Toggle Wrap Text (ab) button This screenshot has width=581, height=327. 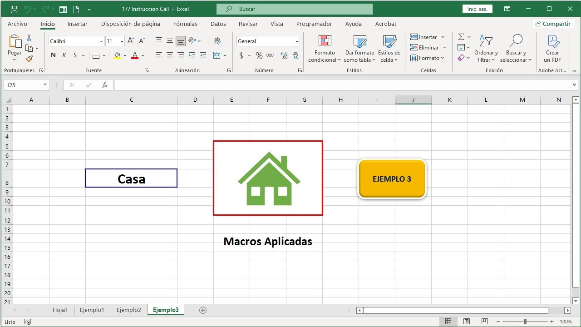click(217, 41)
